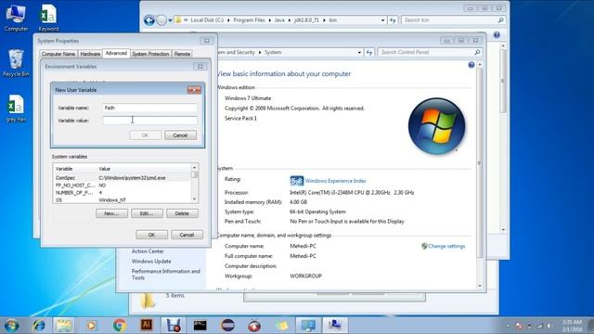Click the Local Disk (C:) breadcrumb
The image size is (594, 334).
coord(207,20)
